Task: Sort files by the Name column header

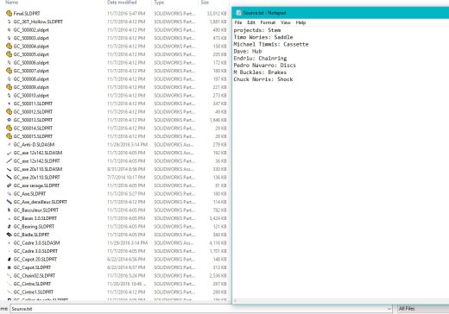Action: [12, 3]
